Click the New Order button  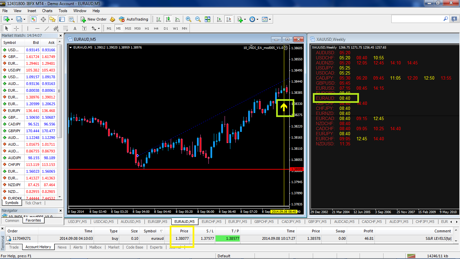pos(93,19)
